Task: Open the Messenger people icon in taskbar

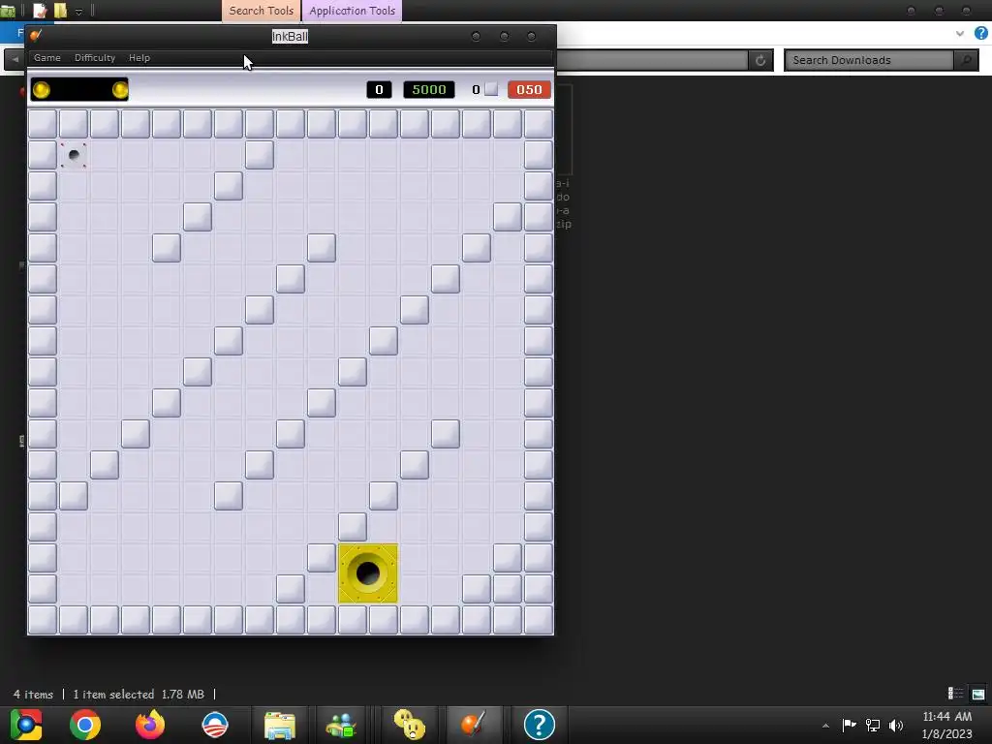Action: click(342, 725)
